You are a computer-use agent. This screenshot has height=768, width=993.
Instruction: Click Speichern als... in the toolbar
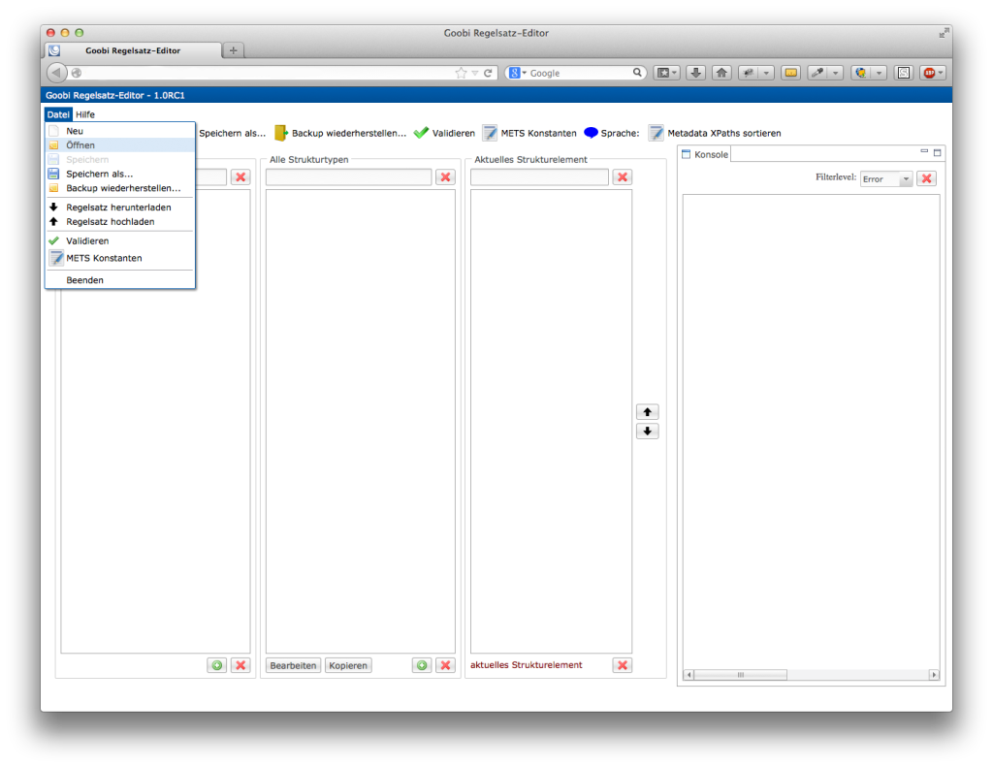233,133
